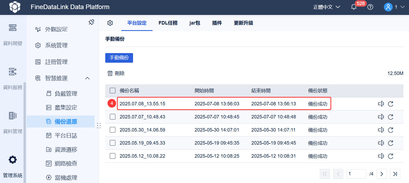409x183 pixels.
Task: Click the blue 手動備份 button
Action: pyautogui.click(x=119, y=58)
